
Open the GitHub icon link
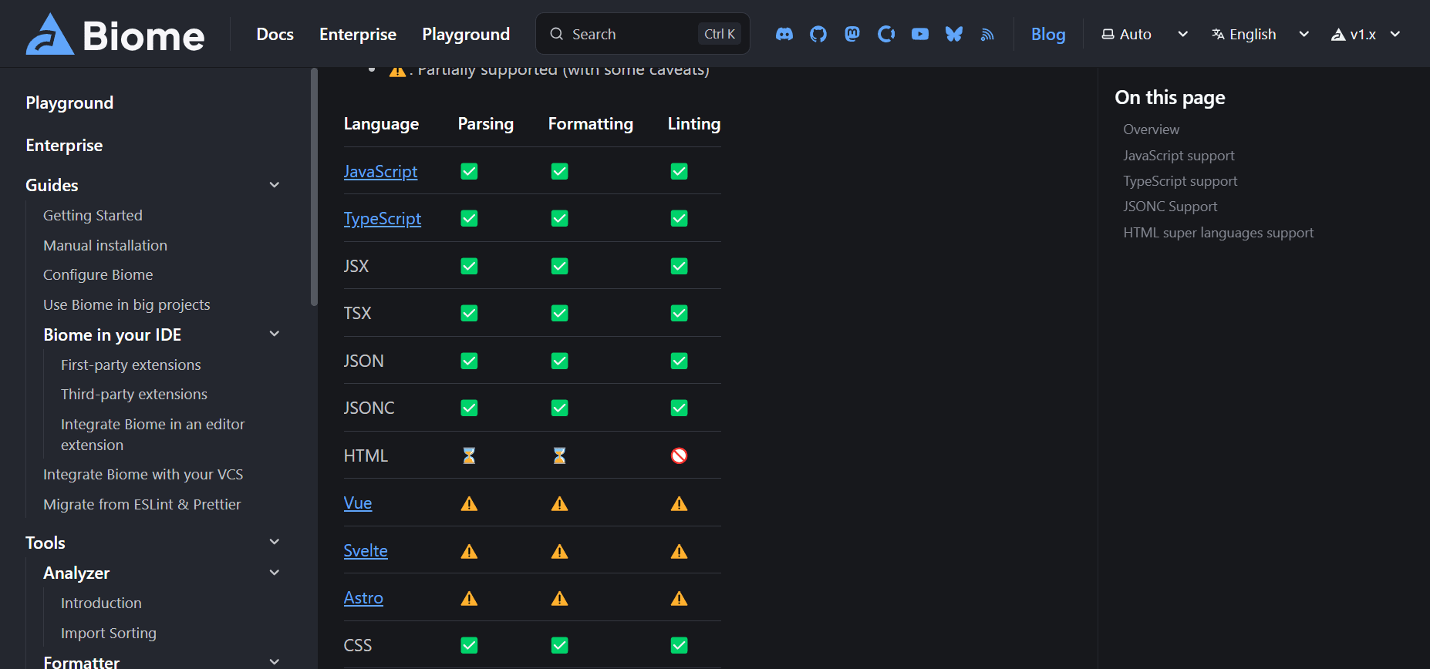click(818, 34)
